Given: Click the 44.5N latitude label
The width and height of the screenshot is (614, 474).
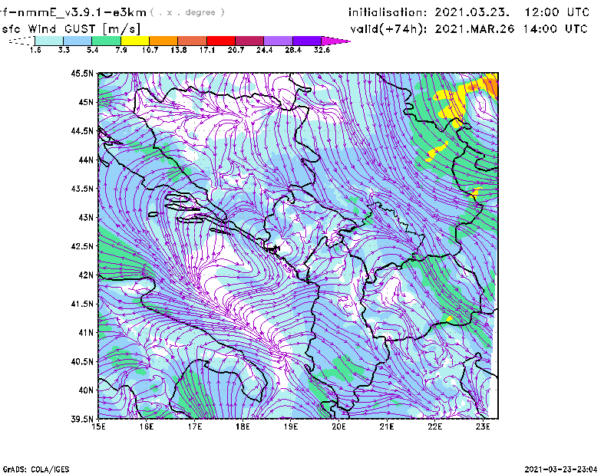Looking at the screenshot, I should (82, 130).
